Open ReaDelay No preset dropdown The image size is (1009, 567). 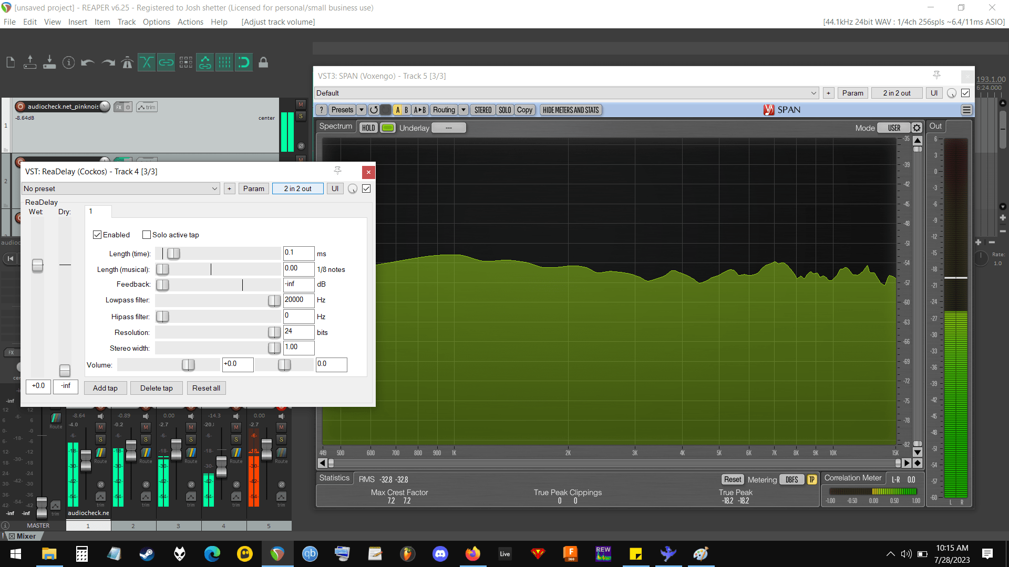(121, 188)
